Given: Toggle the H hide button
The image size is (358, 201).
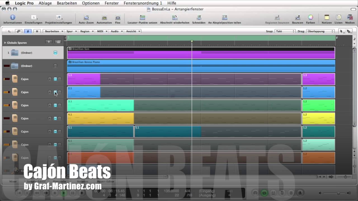Looking at the screenshot, I should (x=37, y=31).
